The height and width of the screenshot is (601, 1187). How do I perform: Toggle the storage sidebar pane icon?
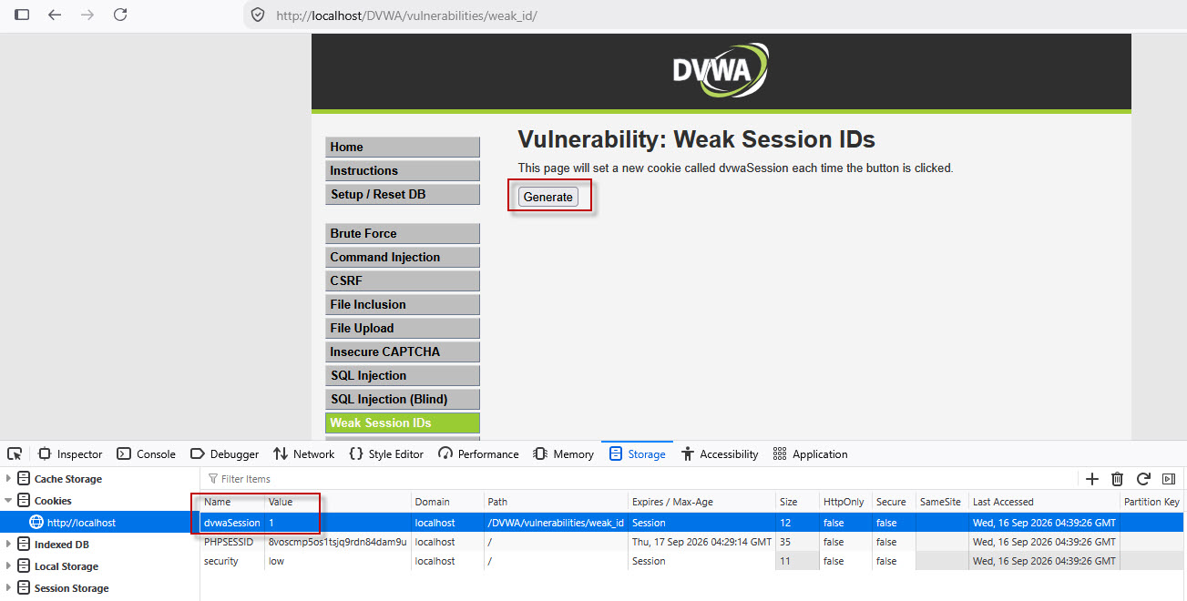coord(1169,479)
